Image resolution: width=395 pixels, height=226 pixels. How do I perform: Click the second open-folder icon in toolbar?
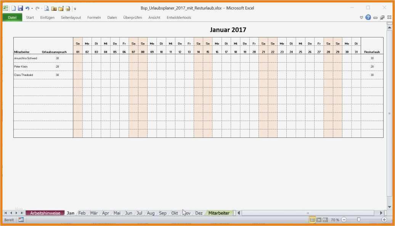(61, 8)
